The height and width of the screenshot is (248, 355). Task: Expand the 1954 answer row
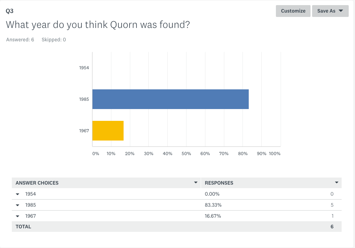pos(17,194)
